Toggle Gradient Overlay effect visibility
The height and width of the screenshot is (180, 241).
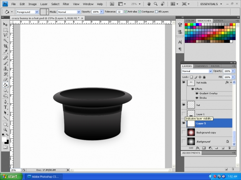coord(197,93)
